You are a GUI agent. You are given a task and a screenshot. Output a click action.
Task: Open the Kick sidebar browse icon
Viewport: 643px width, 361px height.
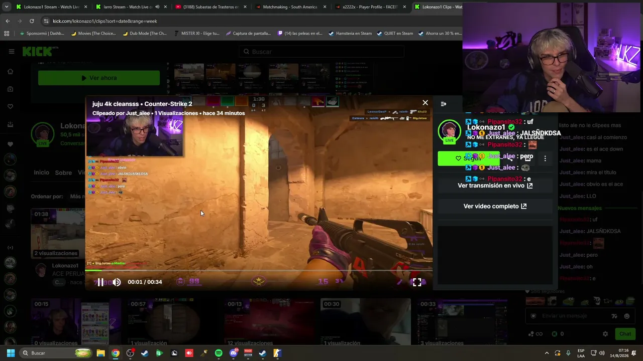coord(10,89)
